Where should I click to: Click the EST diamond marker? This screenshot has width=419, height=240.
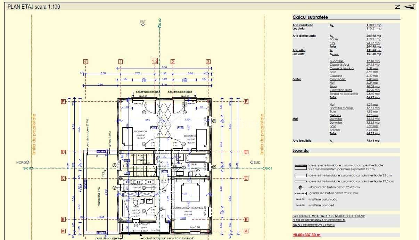click(x=142, y=25)
